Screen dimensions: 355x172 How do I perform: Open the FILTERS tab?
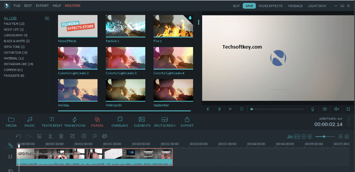pyautogui.click(x=97, y=122)
